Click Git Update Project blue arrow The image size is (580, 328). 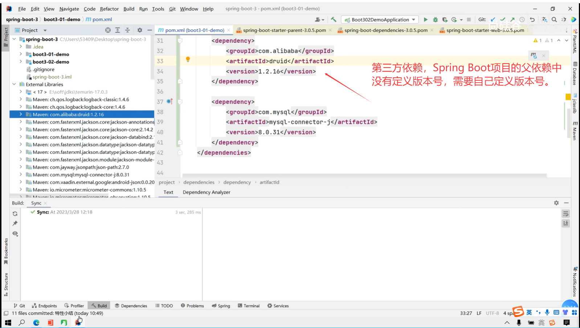pyautogui.click(x=493, y=20)
